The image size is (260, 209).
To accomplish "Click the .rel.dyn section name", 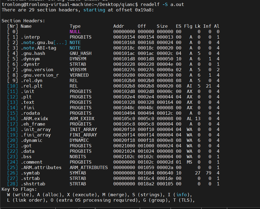I will coord(32,81).
